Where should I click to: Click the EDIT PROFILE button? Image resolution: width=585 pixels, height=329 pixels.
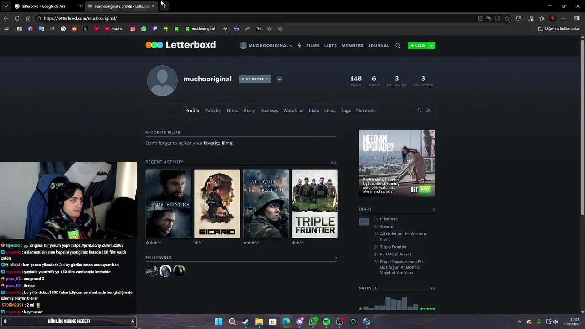[255, 79]
